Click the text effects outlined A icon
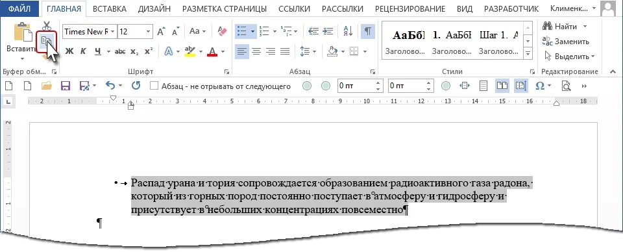 tap(169, 52)
